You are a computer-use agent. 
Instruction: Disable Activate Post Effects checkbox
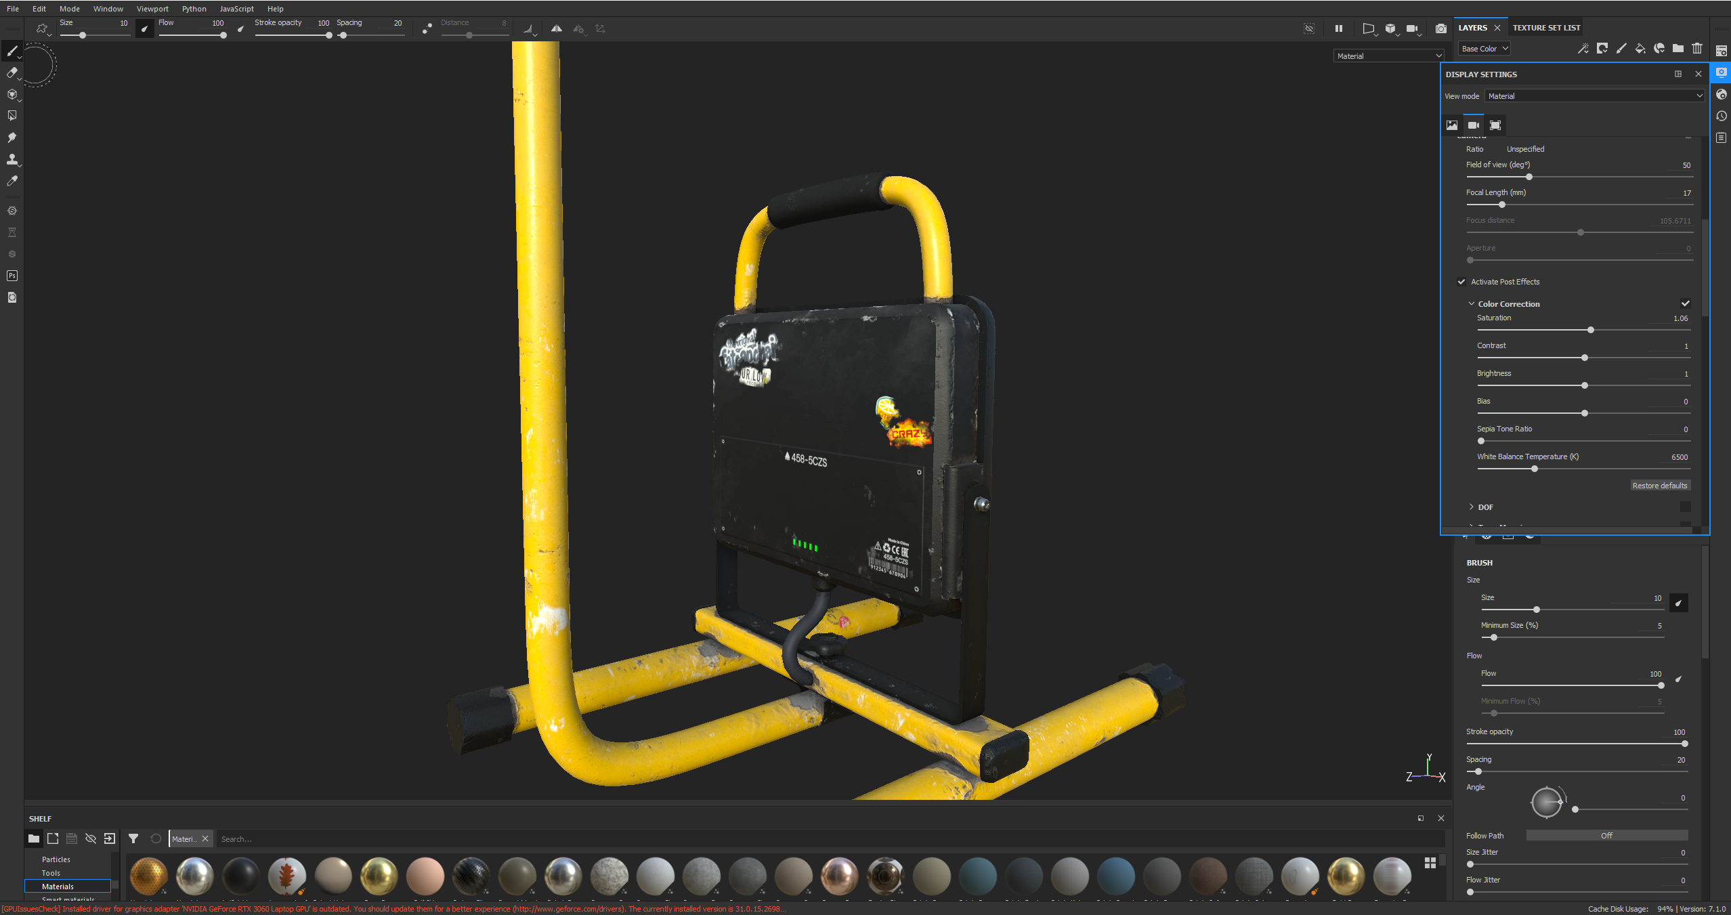click(1461, 282)
